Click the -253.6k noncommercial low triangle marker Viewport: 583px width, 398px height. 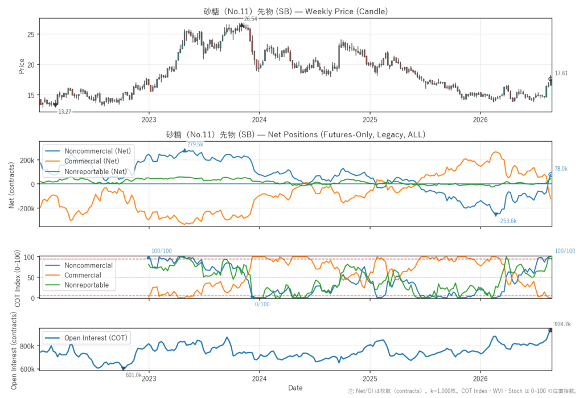(x=496, y=215)
